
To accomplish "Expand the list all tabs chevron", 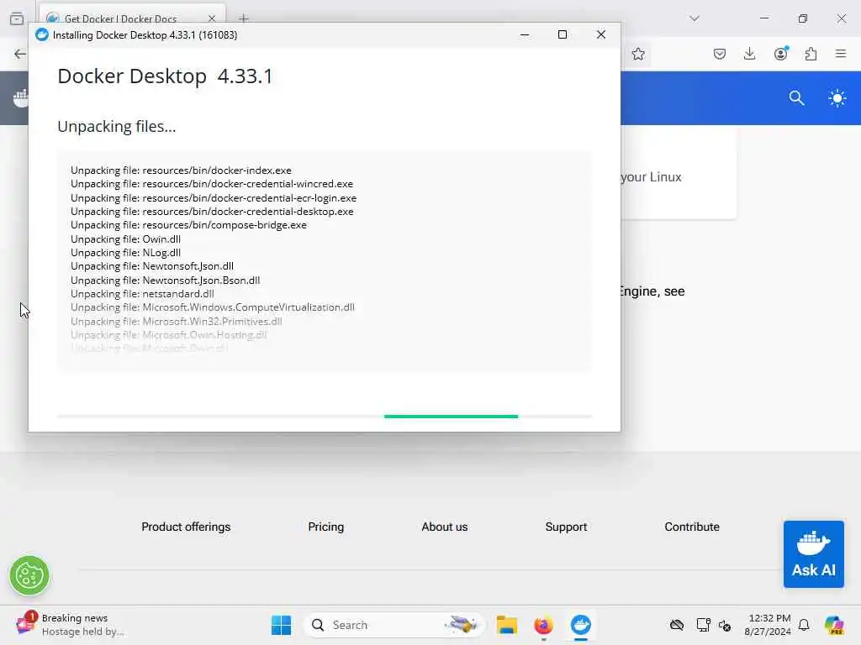I will [x=694, y=18].
